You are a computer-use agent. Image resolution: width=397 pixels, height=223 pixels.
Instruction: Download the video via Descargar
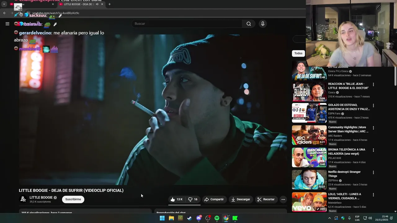pos(241,199)
